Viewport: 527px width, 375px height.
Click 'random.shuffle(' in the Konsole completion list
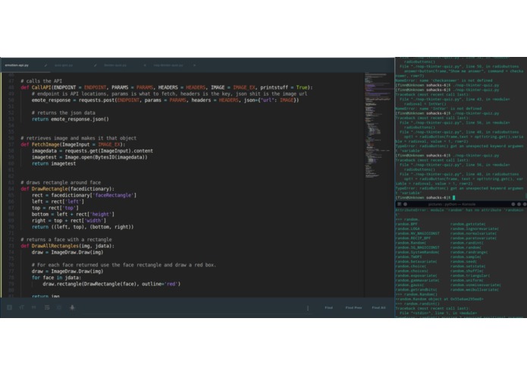pyautogui.click(x=466, y=271)
